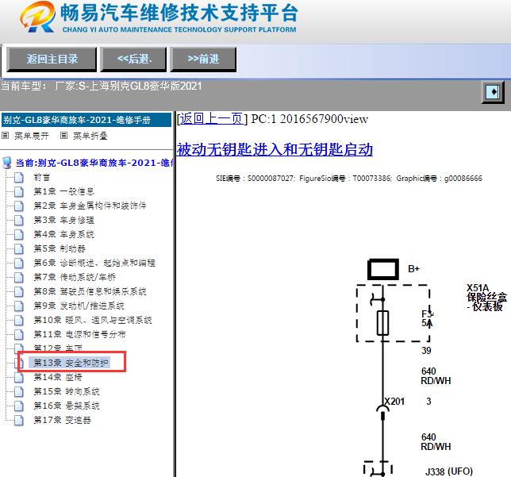This screenshot has width=511, height=477.
Task: Open the 前言 tree item
Action: tap(42, 177)
